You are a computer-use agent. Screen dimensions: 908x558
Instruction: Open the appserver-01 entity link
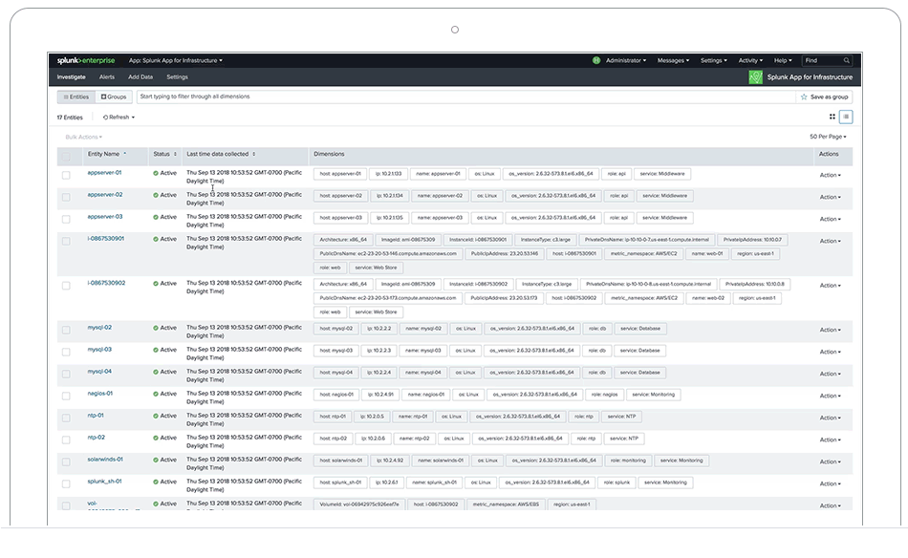click(104, 173)
